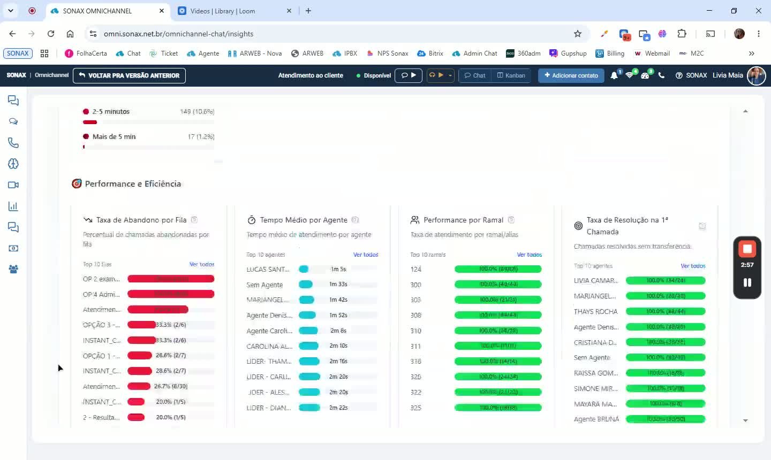This screenshot has width=771, height=460.
Task: Stop the Loom recording
Action: 747,249
